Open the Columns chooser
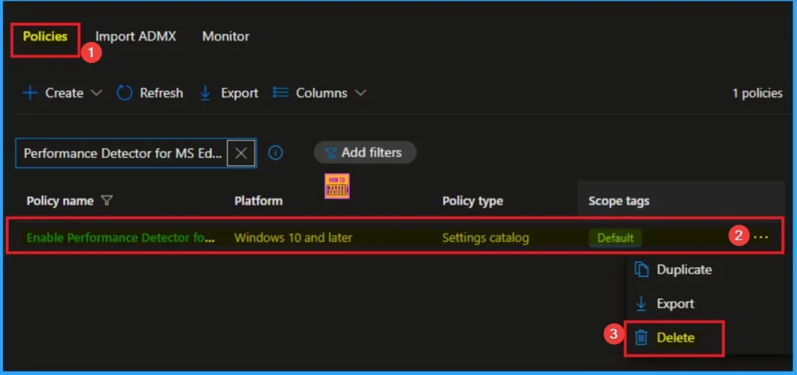The width and height of the screenshot is (797, 375). (319, 93)
